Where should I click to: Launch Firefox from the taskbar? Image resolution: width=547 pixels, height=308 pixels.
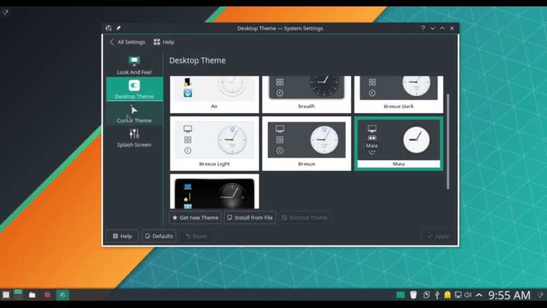pyautogui.click(x=48, y=295)
